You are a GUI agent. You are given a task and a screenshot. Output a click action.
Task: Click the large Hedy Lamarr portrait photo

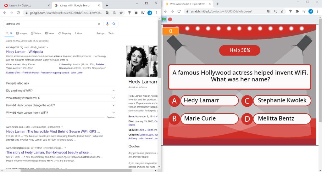[x=137, y=61]
